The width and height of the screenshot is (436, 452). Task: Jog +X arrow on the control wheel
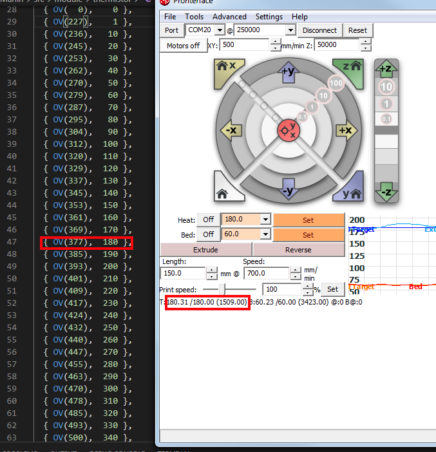[x=346, y=130]
